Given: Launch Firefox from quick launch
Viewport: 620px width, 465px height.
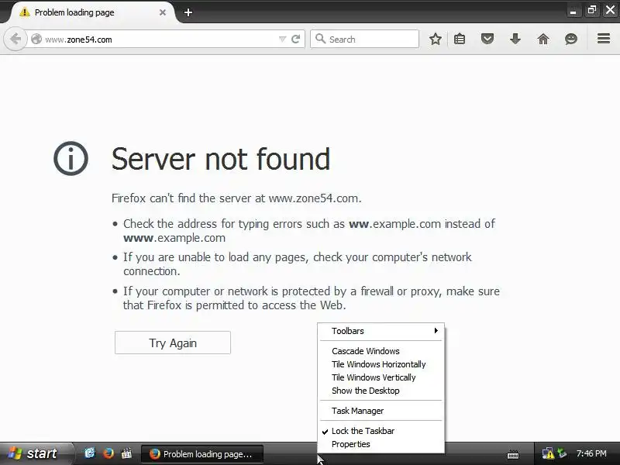Looking at the screenshot, I should 108,453.
